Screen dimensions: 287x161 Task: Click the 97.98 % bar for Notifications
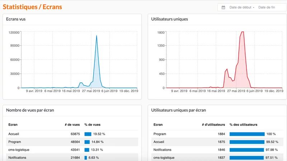[247, 150]
